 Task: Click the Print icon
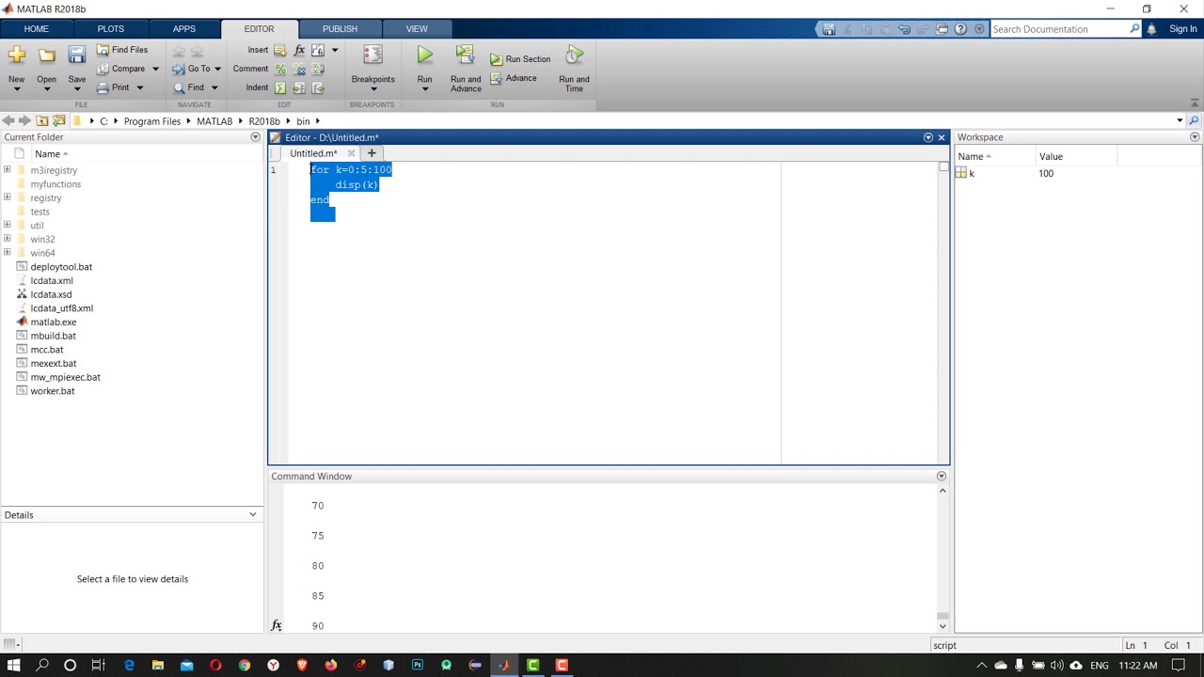103,87
